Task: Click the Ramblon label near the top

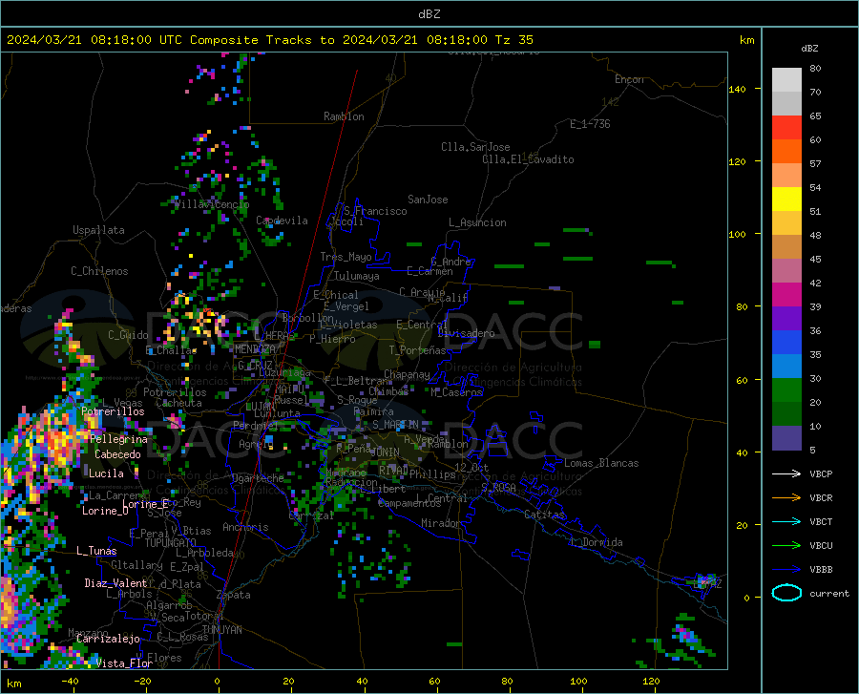Action: [344, 116]
